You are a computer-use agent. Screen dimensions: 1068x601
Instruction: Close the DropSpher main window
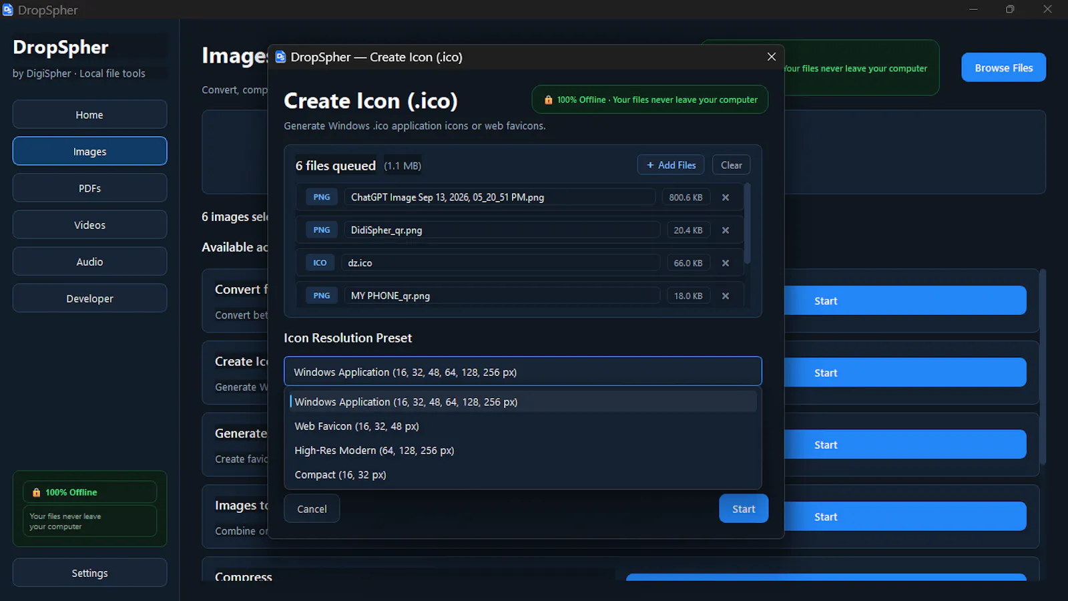click(1047, 9)
